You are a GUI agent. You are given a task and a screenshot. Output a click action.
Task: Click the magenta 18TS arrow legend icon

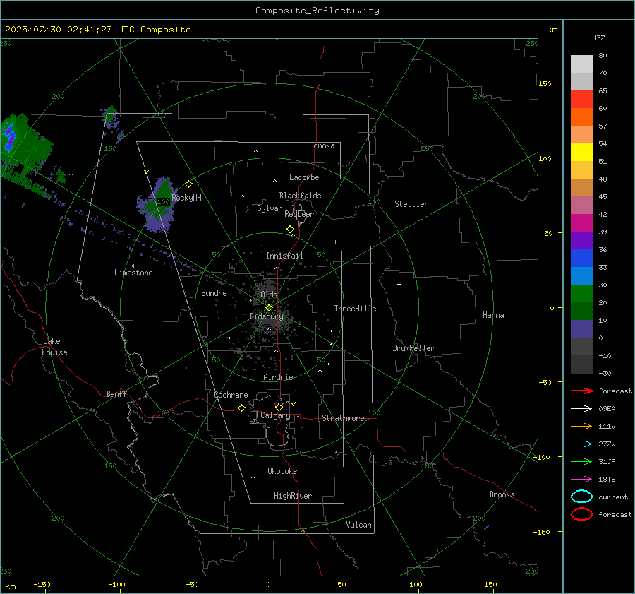(581, 480)
